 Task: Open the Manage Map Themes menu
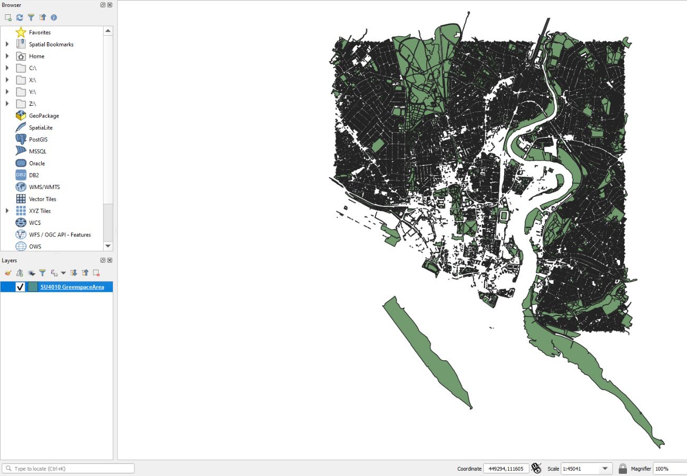pyautogui.click(x=31, y=273)
